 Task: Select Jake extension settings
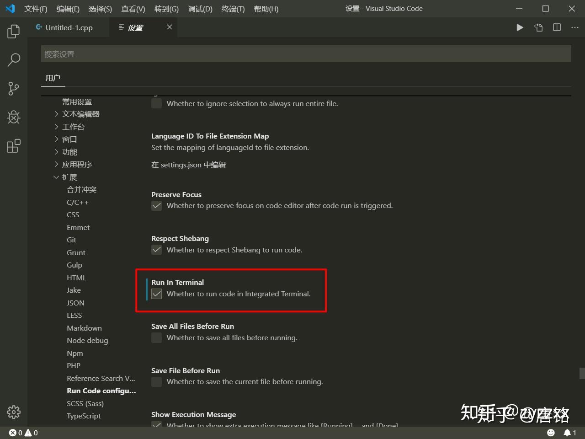(74, 290)
